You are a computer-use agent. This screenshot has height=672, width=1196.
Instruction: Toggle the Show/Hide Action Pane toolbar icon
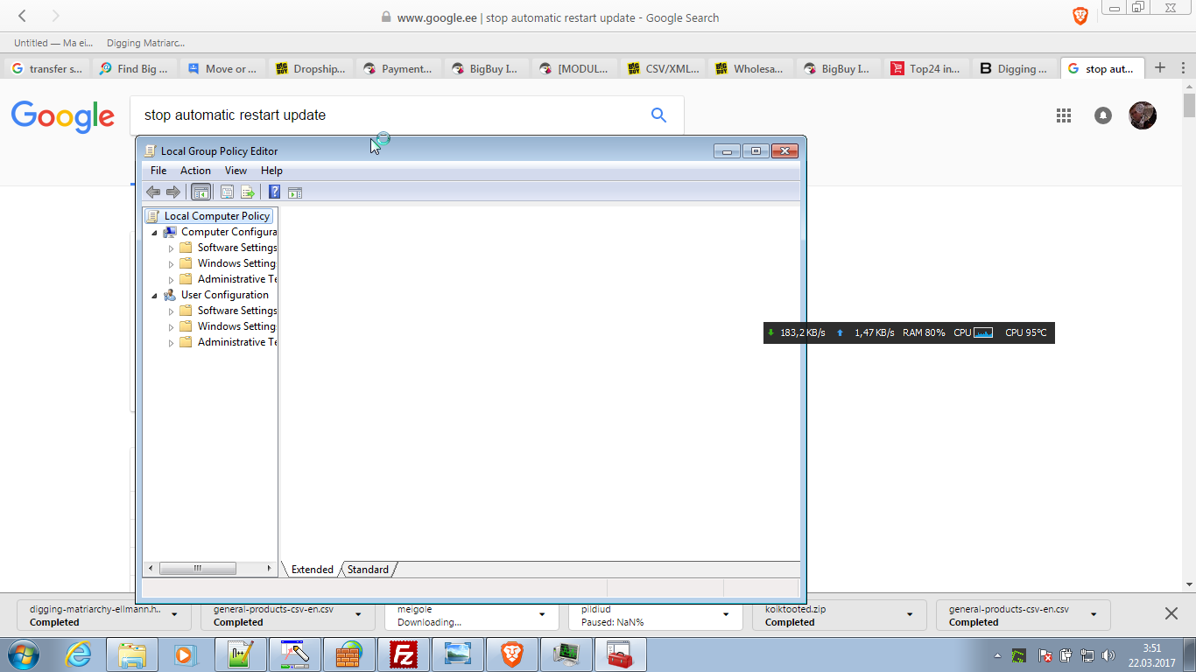[x=295, y=192]
